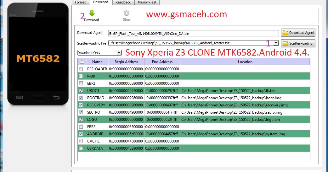Select the boot.img location cell

[245, 98]
